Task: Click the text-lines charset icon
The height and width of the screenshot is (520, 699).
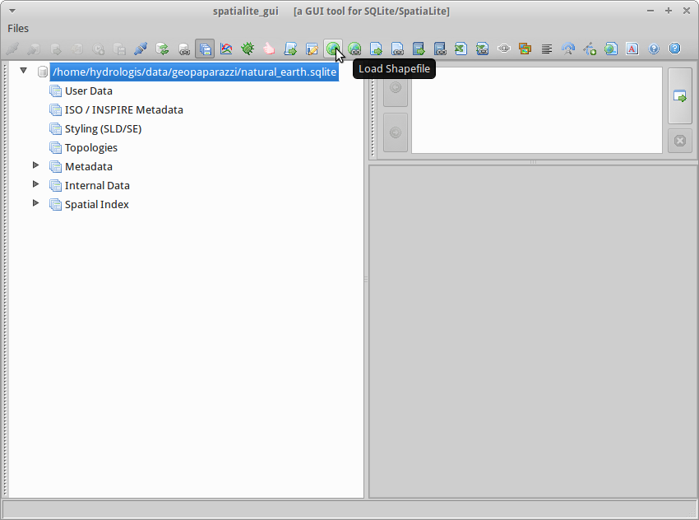Action: pyautogui.click(x=547, y=49)
